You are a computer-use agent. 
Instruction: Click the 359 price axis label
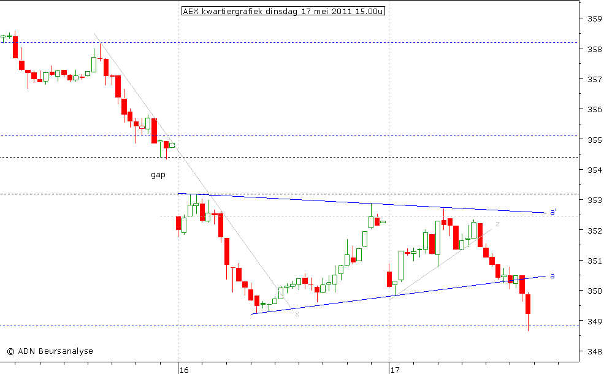[x=594, y=18]
